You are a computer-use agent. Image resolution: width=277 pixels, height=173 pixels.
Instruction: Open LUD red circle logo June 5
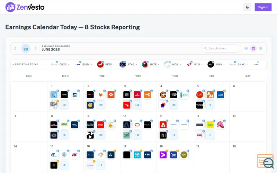(x=200, y=95)
